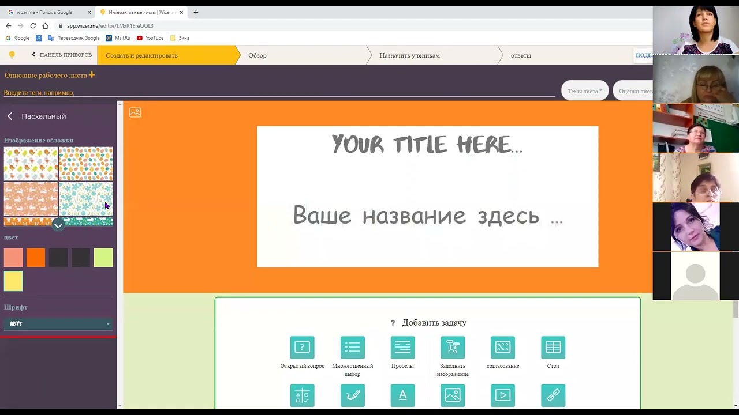Add the Open Question task (Открытый вопрос)
The width and height of the screenshot is (739, 415).
[302, 347]
